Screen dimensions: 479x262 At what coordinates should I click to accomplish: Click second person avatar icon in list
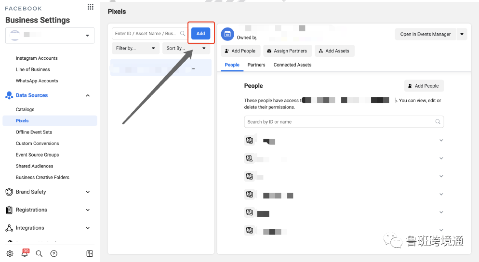point(250,158)
